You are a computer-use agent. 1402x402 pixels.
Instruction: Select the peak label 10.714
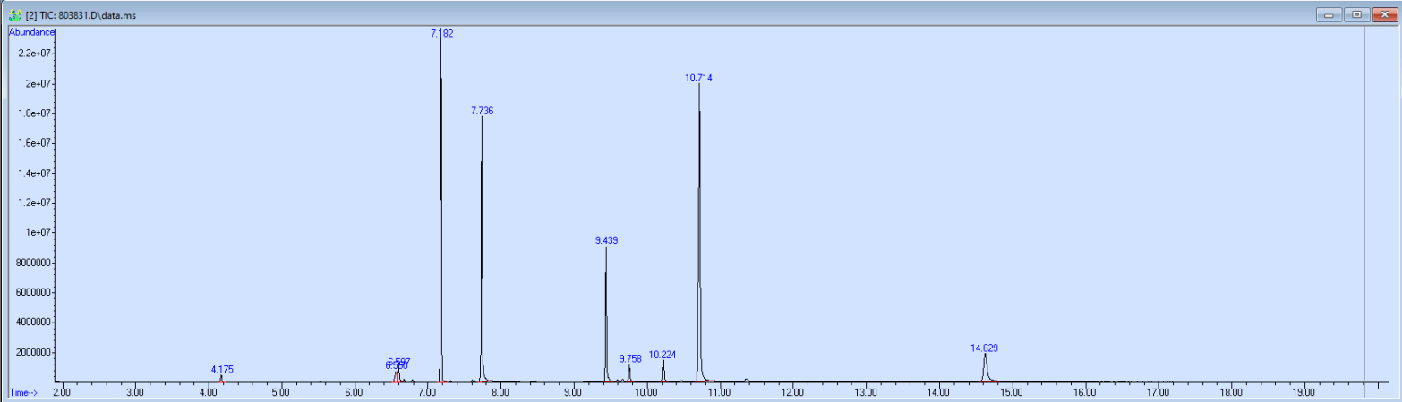tap(698, 78)
